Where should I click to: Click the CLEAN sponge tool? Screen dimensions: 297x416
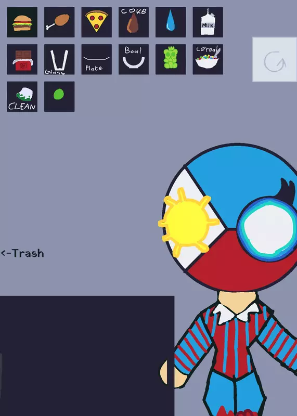click(22, 97)
